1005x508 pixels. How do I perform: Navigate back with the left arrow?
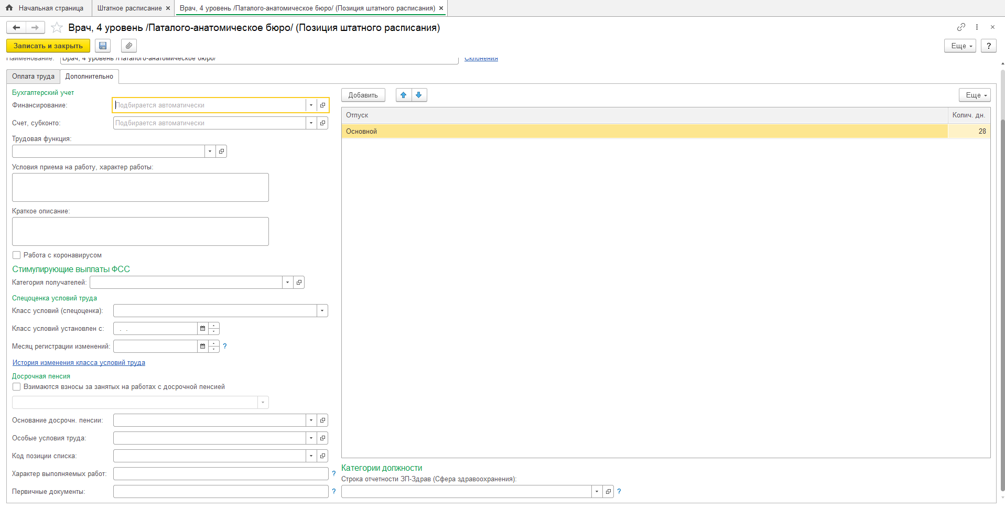(16, 27)
